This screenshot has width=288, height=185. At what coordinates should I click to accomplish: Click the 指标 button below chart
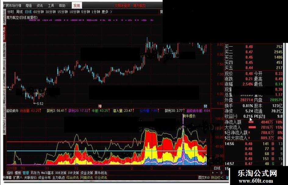click(10, 173)
